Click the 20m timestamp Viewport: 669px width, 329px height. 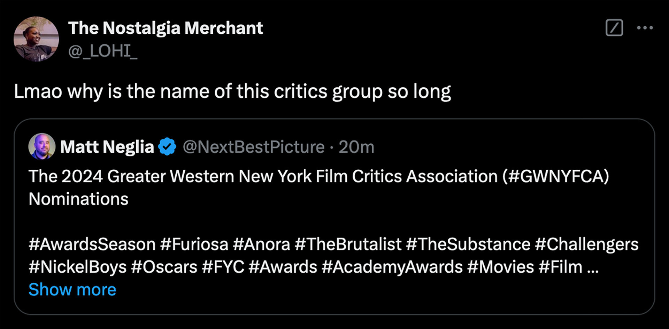coord(356,147)
